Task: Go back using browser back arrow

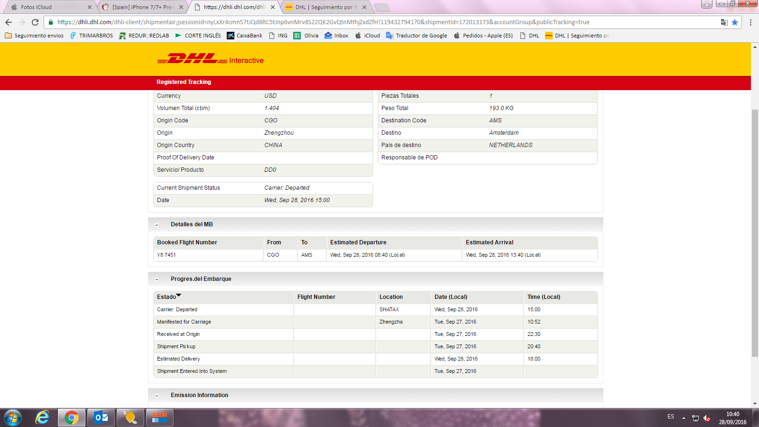Action: [x=9, y=22]
